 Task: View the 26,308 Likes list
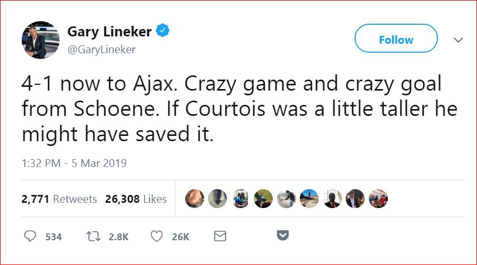click(x=136, y=199)
